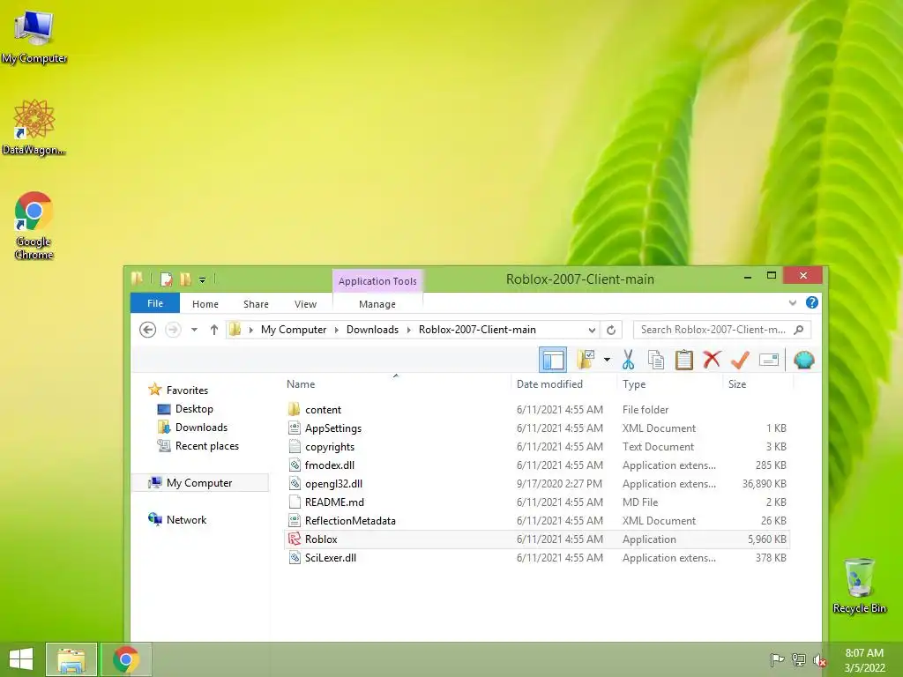903x677 pixels.
Task: Open the Windows Start button
Action: click(21, 659)
